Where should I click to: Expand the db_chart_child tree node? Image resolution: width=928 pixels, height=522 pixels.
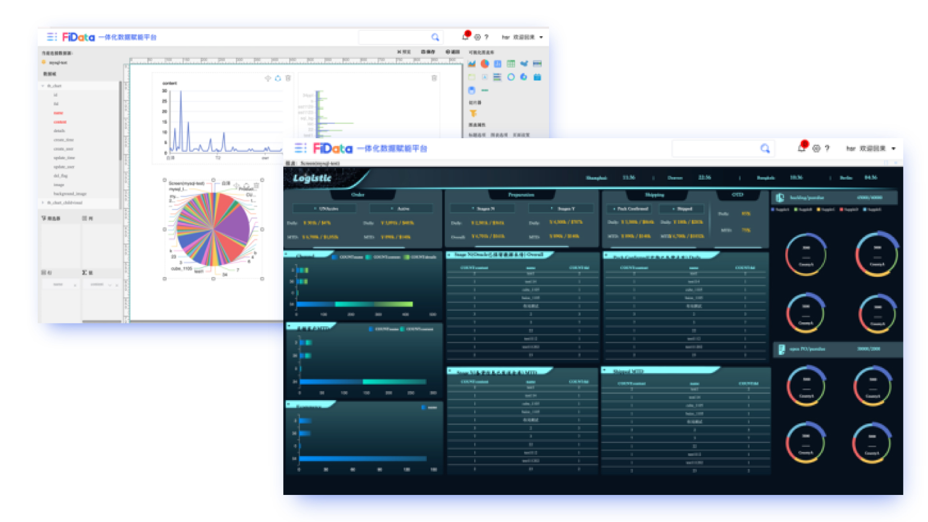tap(43, 203)
